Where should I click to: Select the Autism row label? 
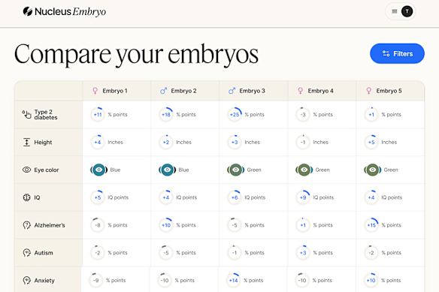[x=44, y=252]
